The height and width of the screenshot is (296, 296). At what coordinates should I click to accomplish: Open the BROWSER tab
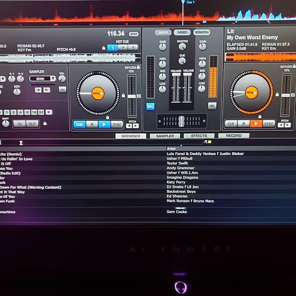[131, 136]
